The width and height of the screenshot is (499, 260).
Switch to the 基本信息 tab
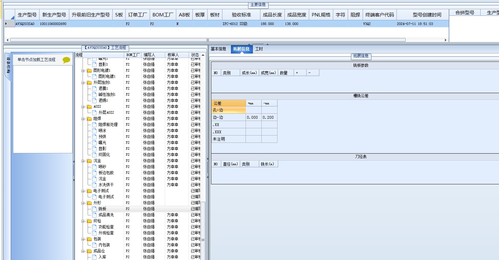tap(218, 49)
